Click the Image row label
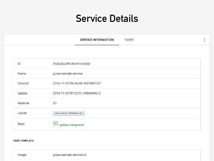Viewport: 214px width, 161px height. tap(22, 155)
